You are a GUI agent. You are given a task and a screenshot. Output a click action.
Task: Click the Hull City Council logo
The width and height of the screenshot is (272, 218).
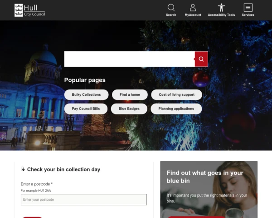(29, 10)
